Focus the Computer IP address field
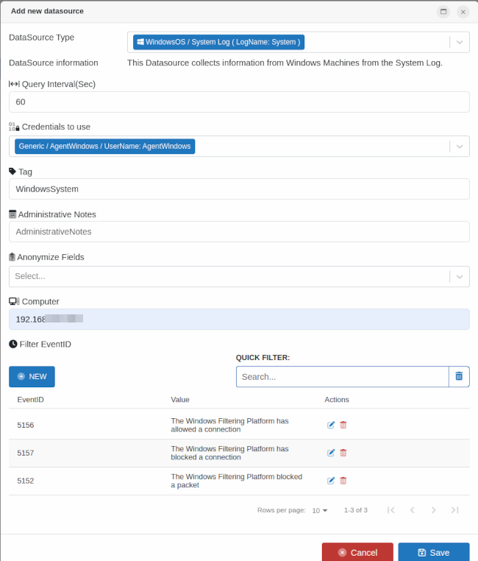478x561 pixels. click(239, 319)
